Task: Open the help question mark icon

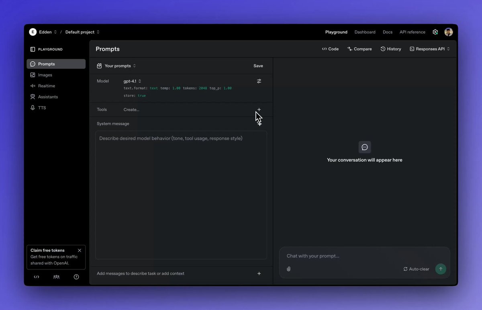Action: 76,277
